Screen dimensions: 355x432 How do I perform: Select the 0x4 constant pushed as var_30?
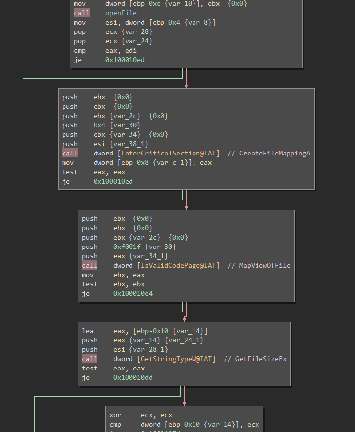99,125
